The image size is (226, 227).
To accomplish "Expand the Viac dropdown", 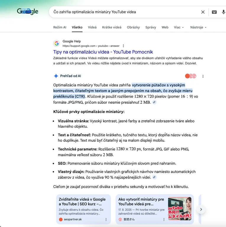I will (179, 27).
